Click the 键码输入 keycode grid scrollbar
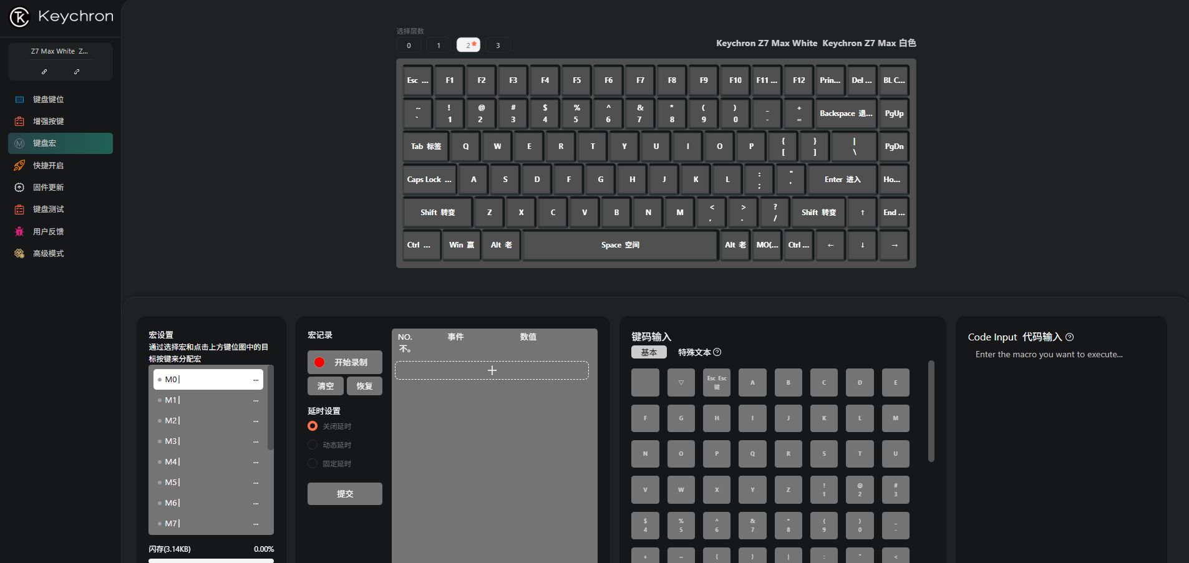Viewport: 1189px width, 563px height. [x=931, y=411]
